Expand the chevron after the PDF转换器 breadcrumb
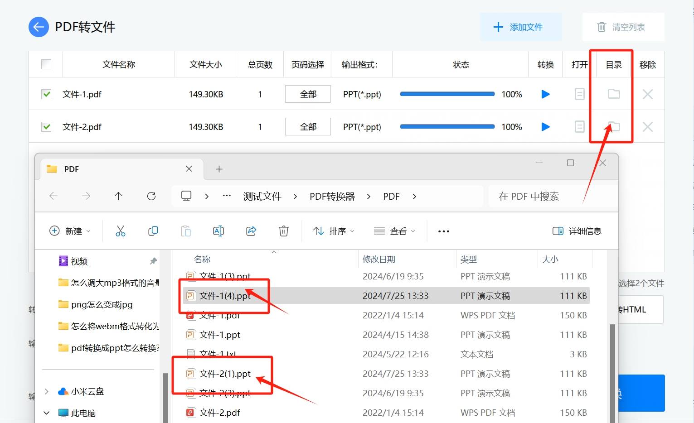Image resolution: width=694 pixels, height=423 pixels. (369, 197)
